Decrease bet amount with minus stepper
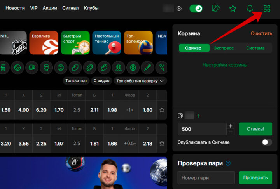 [230, 132]
